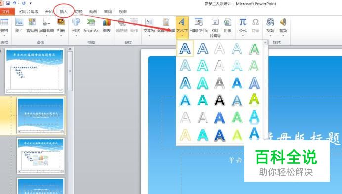Screen dimensions: 342x194
Task: Click the 超链接 hyperlink icon
Action: 122,25
